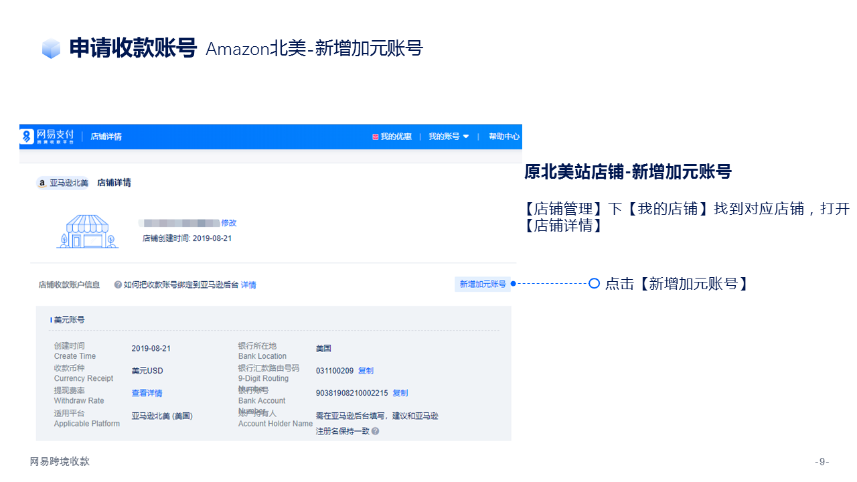Click the storefront shop icon

pos(88,232)
